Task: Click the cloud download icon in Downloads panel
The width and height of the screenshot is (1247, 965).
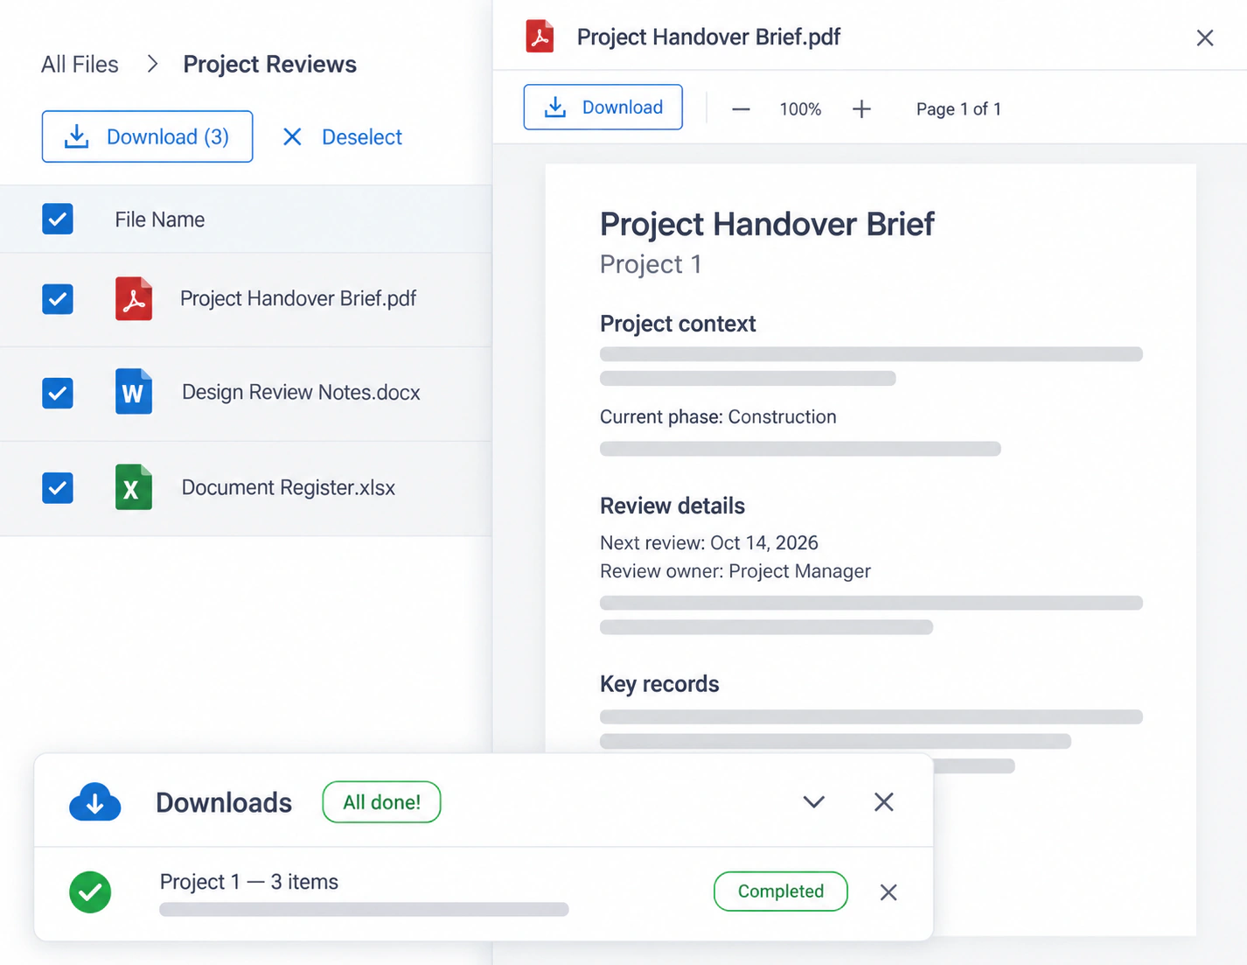Action: click(x=94, y=802)
